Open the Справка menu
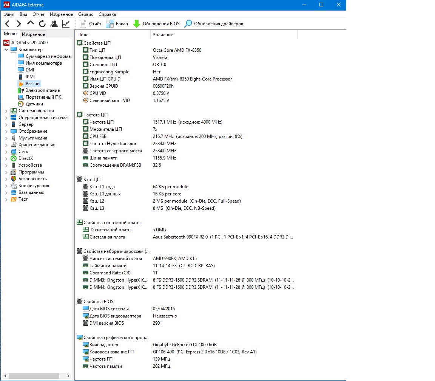 [107, 14]
